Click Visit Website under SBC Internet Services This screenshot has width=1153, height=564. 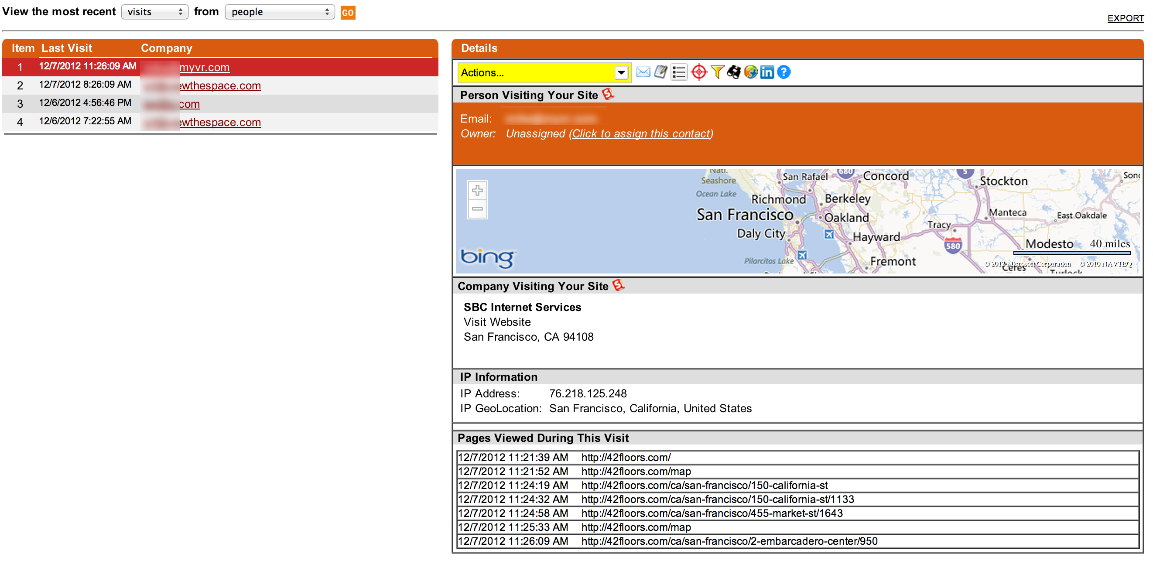coord(497,322)
